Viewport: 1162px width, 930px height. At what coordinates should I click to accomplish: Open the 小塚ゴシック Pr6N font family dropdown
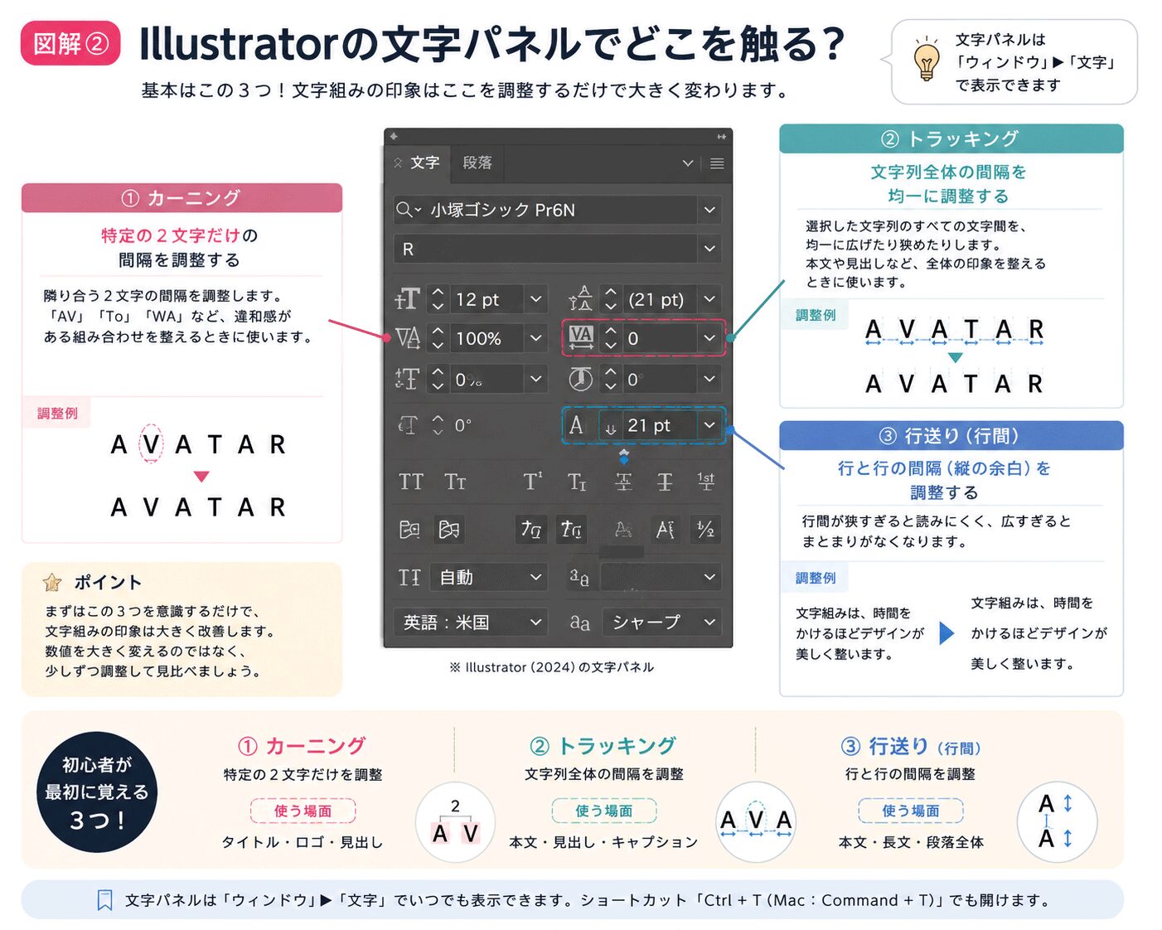[x=709, y=210]
